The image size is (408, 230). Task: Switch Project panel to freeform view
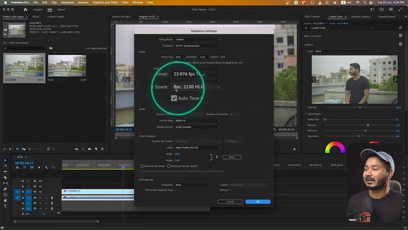(24, 149)
